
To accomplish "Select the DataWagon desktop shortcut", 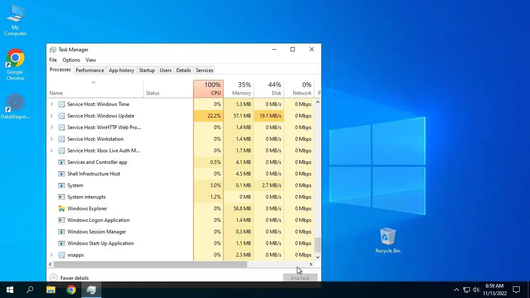I will (15, 107).
